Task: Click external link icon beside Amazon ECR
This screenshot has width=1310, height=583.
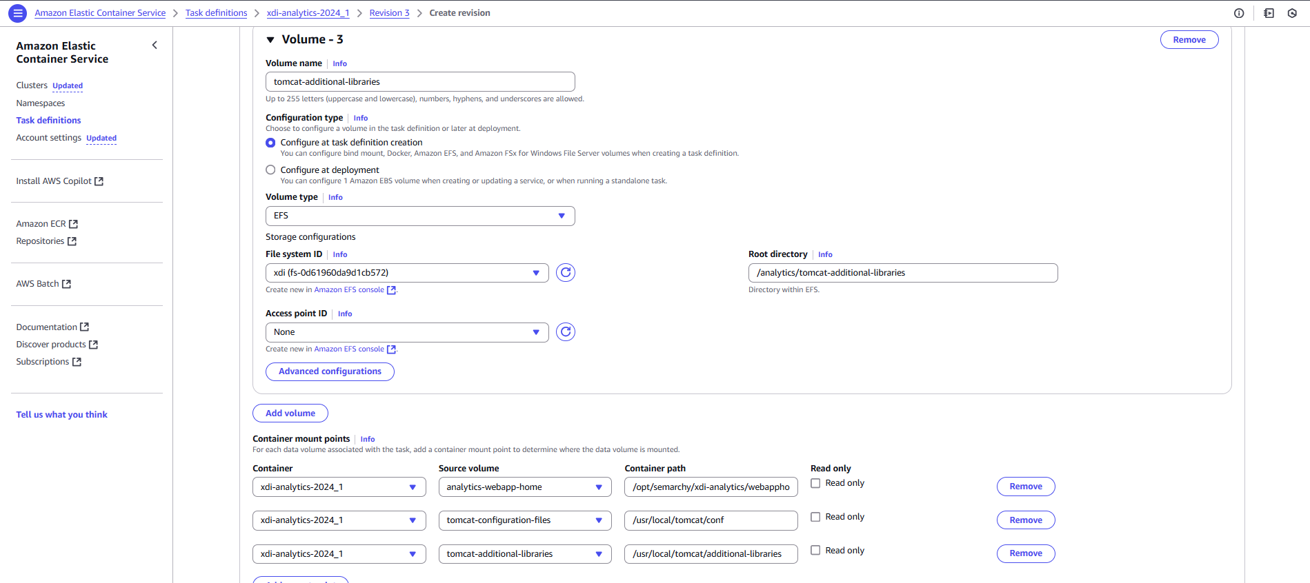Action: (x=74, y=224)
